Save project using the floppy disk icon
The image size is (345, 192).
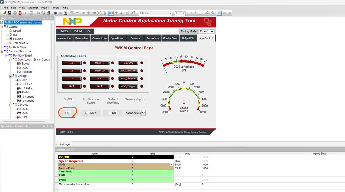point(9,13)
